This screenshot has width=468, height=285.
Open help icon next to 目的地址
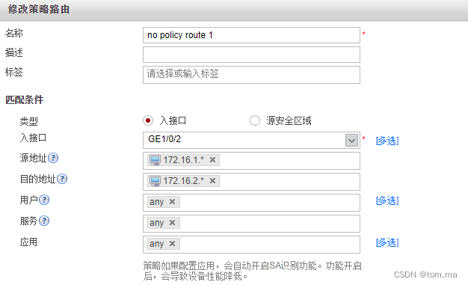pos(62,179)
